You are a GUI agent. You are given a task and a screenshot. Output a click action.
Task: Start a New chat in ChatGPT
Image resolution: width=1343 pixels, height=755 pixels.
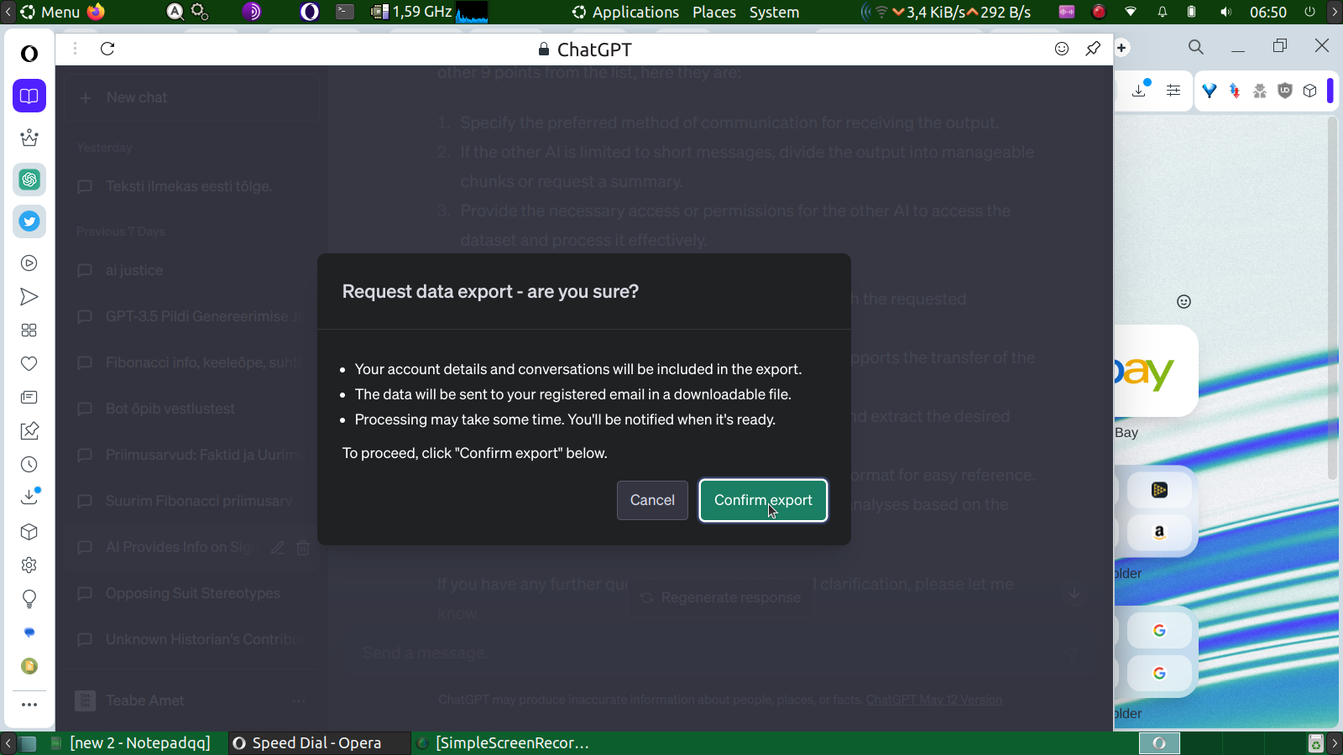tap(192, 98)
